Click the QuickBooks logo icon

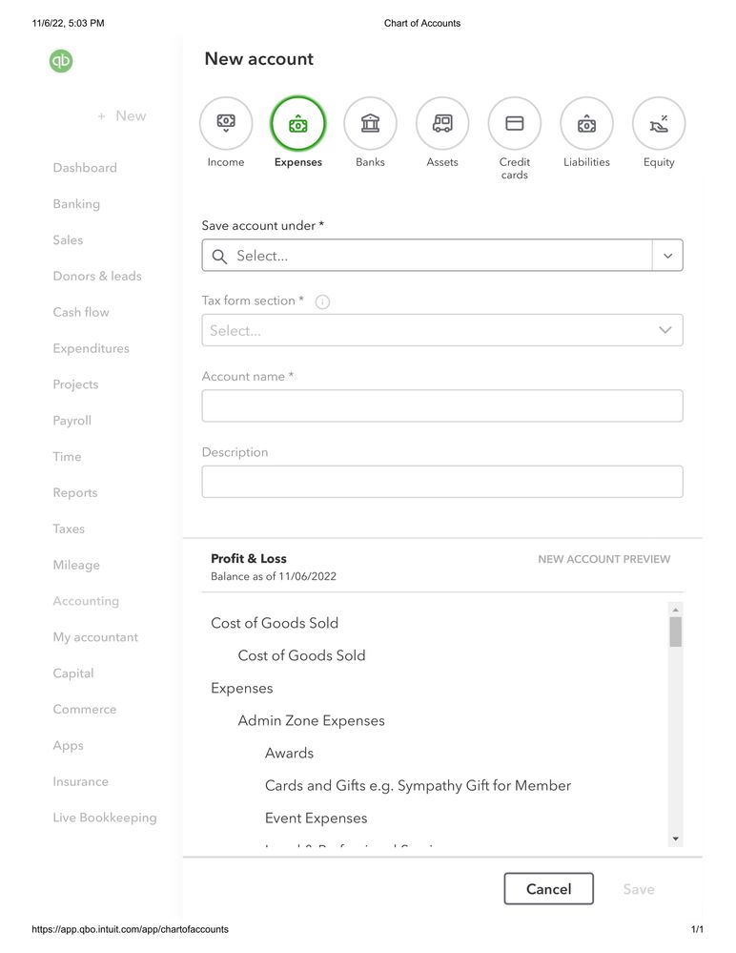61,61
